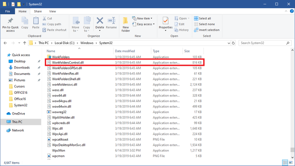The image size is (295, 166).
Task: Collapse the ribbon with the chevron
Action: click(x=286, y=11)
